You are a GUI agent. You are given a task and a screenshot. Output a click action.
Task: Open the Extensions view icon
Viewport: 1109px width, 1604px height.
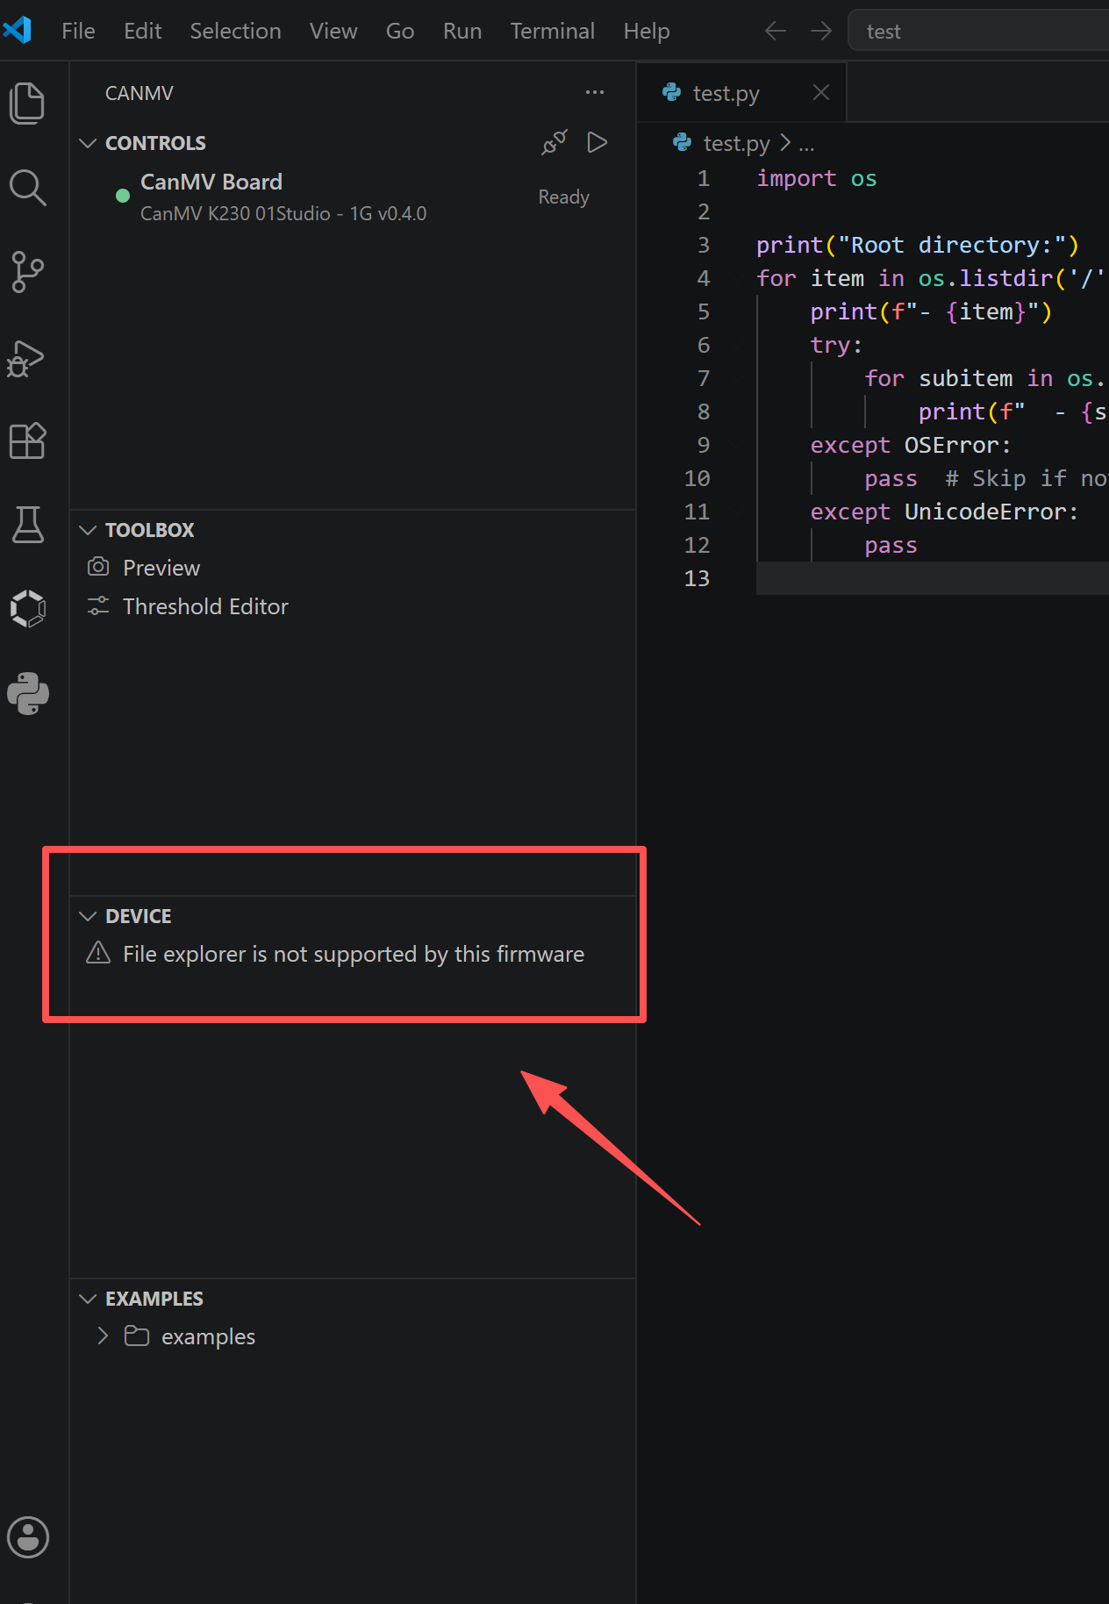[27, 440]
